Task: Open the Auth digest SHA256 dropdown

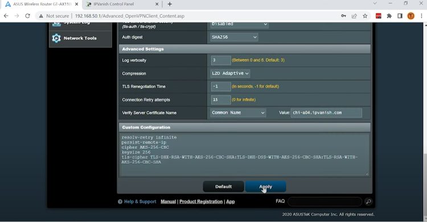Action: pyautogui.click(x=234, y=37)
